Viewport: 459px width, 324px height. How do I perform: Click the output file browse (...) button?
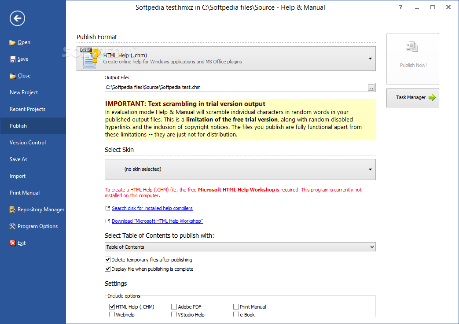click(x=371, y=88)
